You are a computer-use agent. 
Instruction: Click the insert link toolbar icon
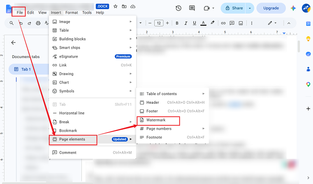[223, 23]
